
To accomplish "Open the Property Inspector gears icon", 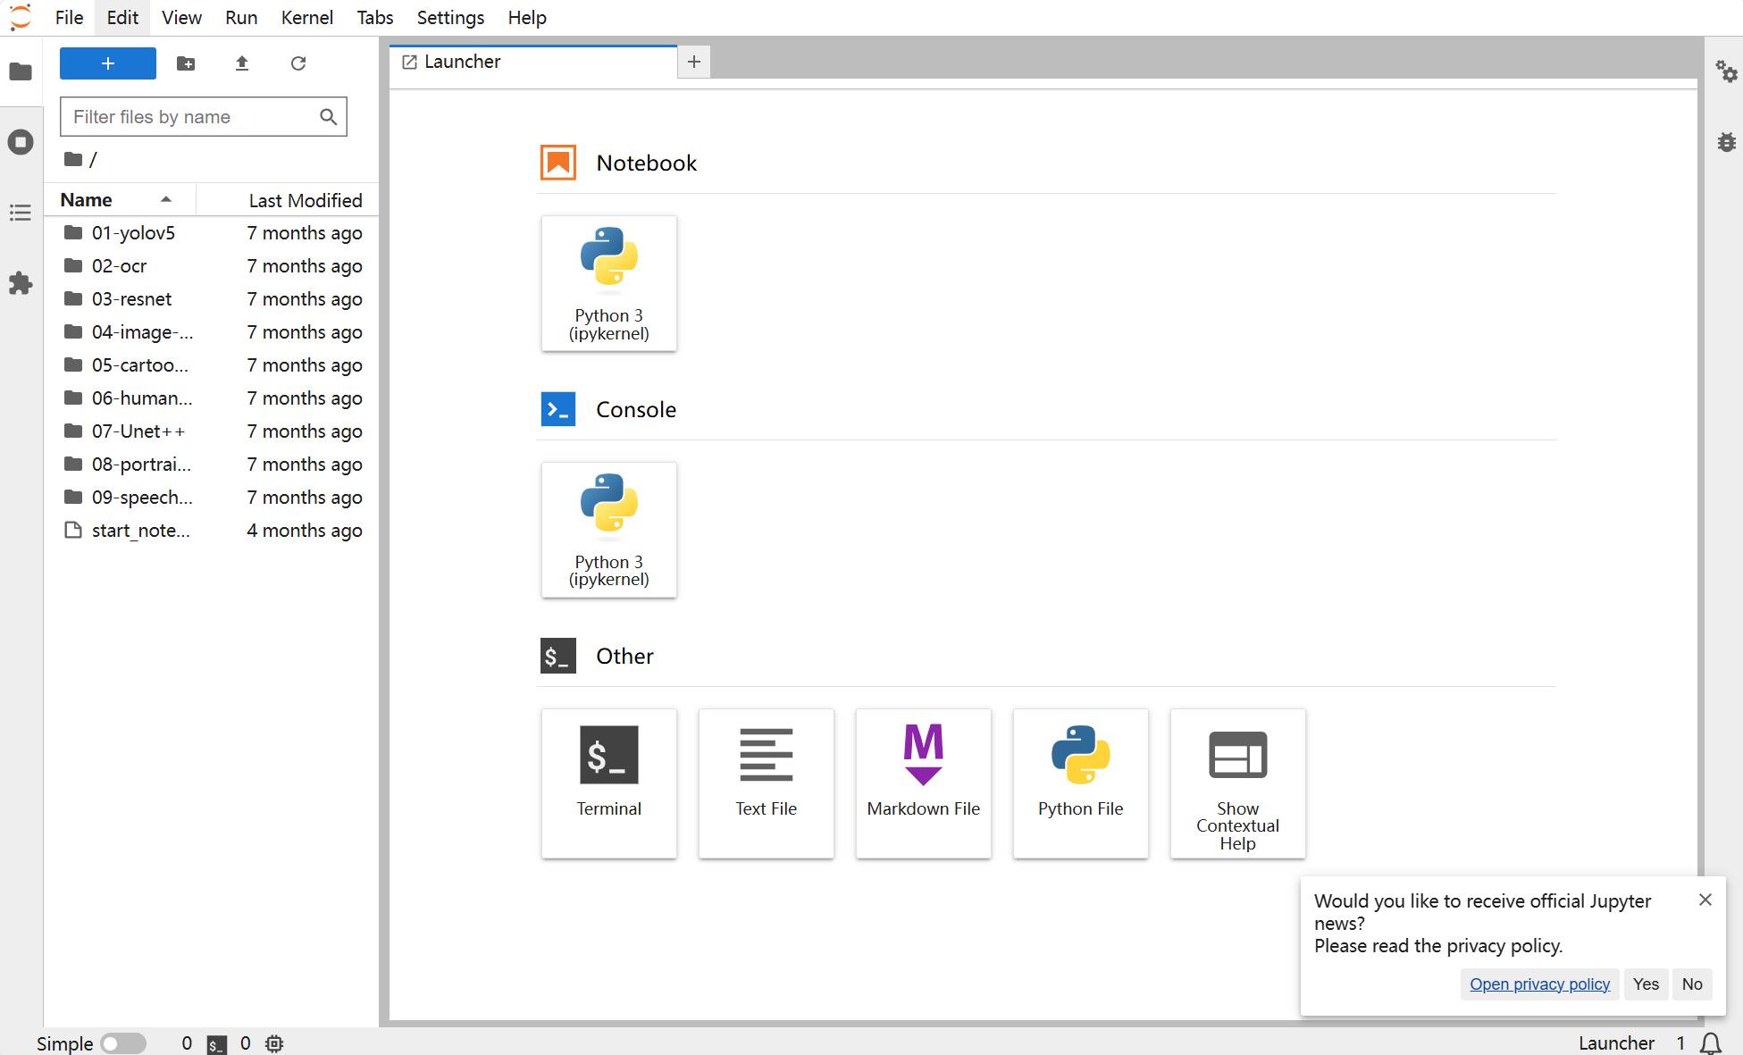I will (1726, 71).
